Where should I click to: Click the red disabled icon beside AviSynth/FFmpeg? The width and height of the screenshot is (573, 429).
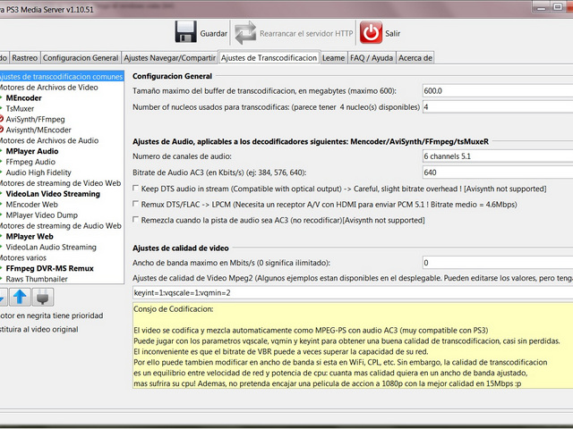coord(1,119)
